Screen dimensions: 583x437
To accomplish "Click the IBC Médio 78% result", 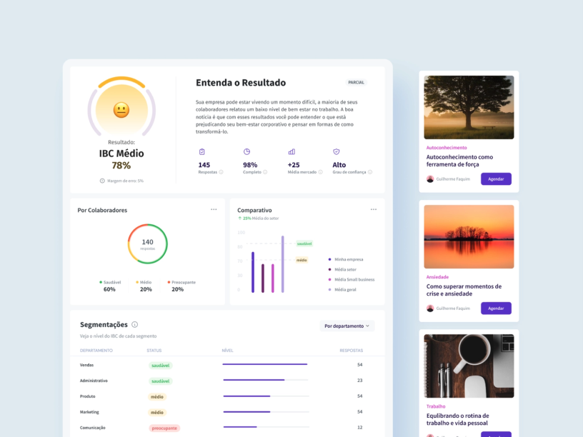I will tap(121, 159).
